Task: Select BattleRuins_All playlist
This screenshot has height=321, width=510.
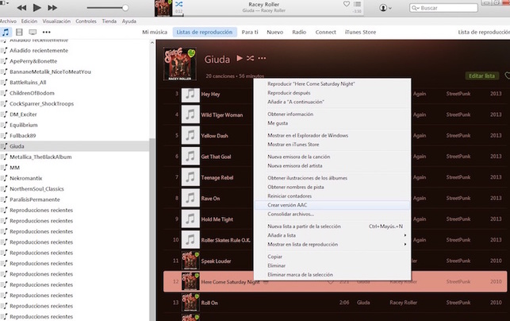Action: click(x=28, y=82)
